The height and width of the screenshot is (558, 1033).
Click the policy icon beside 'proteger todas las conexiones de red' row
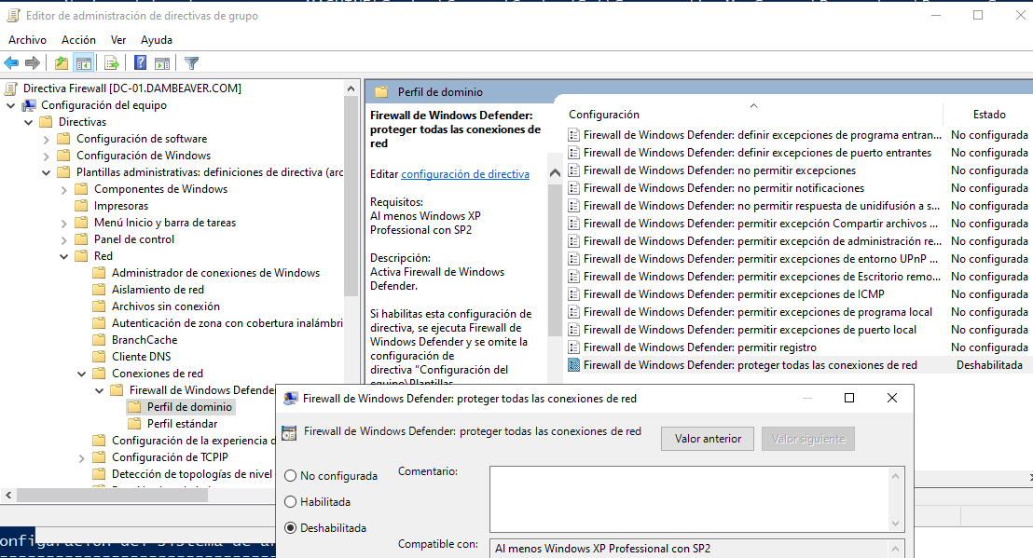tap(573, 365)
